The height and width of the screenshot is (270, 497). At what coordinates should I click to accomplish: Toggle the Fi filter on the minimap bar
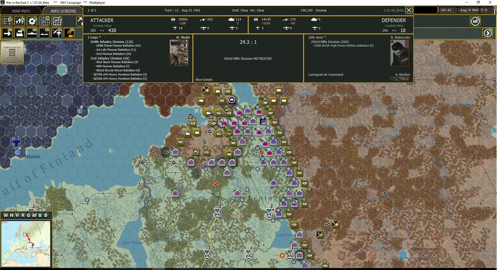pyautogui.click(x=17, y=216)
